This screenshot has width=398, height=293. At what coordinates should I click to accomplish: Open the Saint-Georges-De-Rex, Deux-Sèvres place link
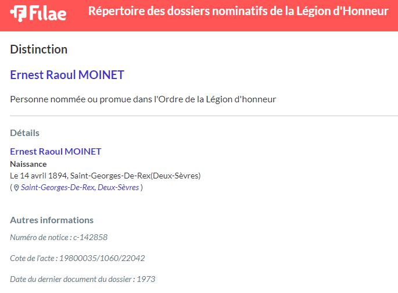point(80,187)
